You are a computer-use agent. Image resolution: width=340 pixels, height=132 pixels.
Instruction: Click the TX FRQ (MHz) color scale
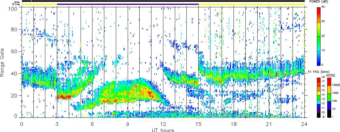coord(319,97)
